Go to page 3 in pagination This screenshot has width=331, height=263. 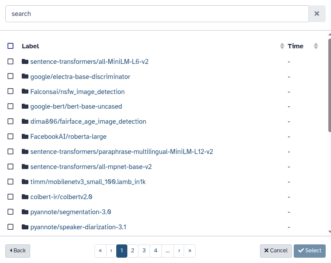[x=144, y=251]
